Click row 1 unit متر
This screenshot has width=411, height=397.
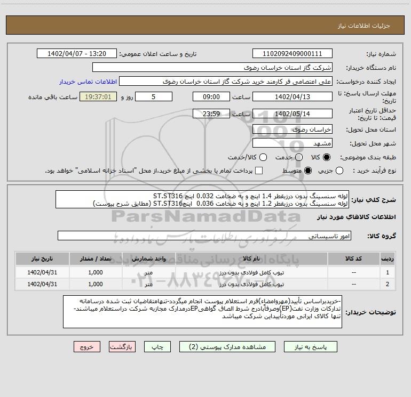click(x=148, y=272)
